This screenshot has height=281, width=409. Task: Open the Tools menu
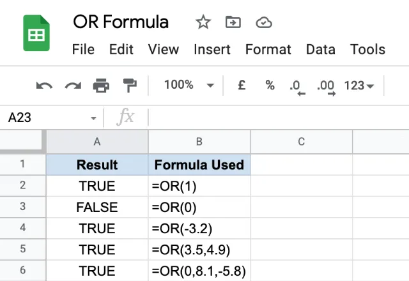[x=367, y=49]
